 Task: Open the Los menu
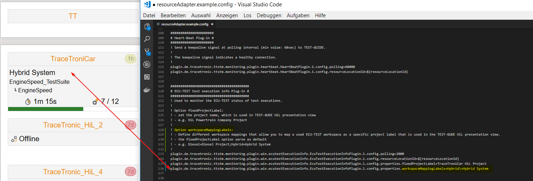[248, 15]
